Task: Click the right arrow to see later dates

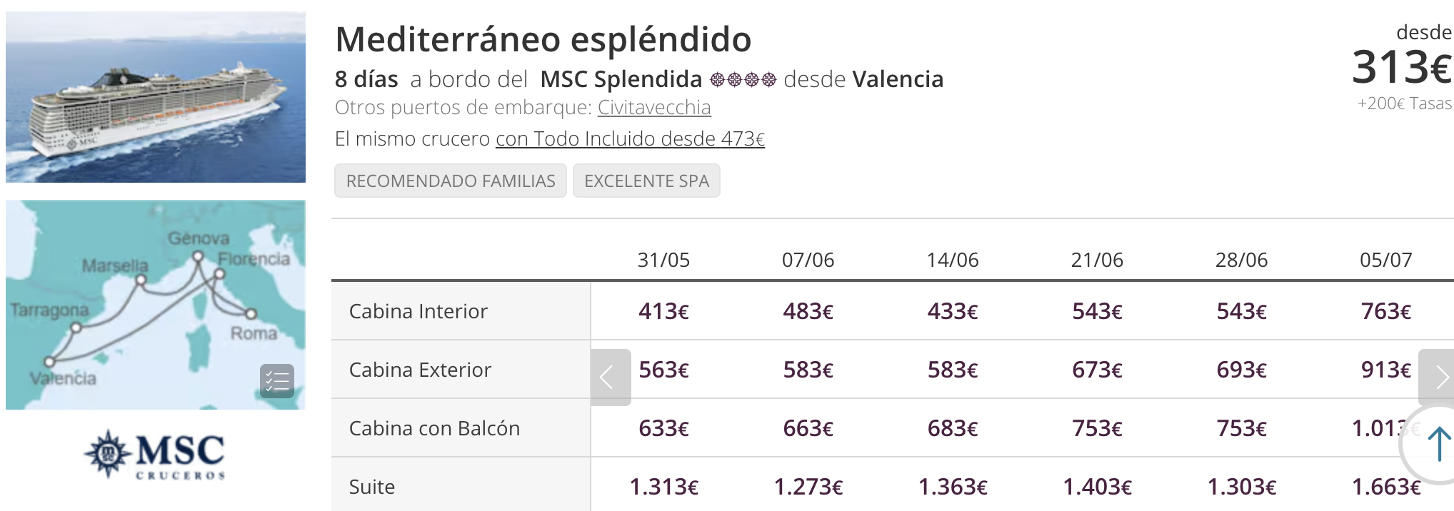Action: click(1436, 378)
